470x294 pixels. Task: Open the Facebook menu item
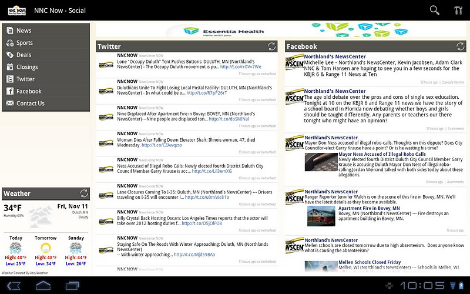tap(46, 91)
